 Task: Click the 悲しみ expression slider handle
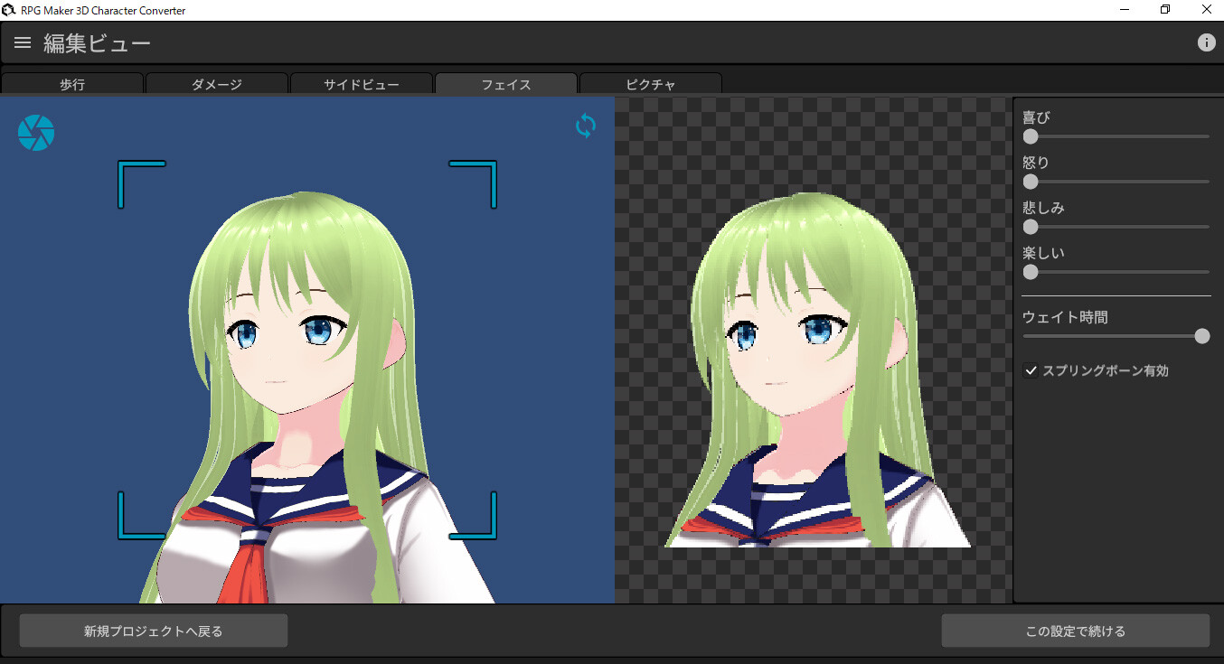pyautogui.click(x=1030, y=227)
